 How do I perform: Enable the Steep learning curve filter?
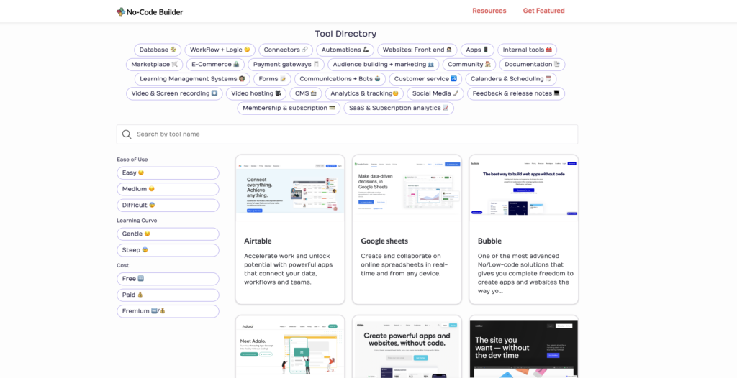(x=168, y=250)
